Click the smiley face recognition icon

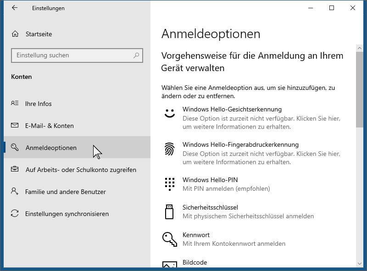coord(170,113)
